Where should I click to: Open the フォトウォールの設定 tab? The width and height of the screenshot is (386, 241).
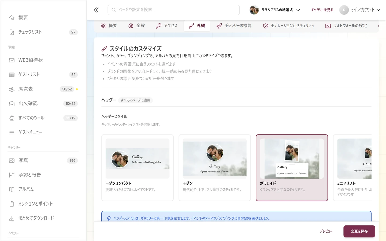click(346, 26)
